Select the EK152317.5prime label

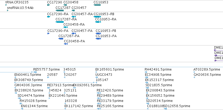[x=159, y=80]
